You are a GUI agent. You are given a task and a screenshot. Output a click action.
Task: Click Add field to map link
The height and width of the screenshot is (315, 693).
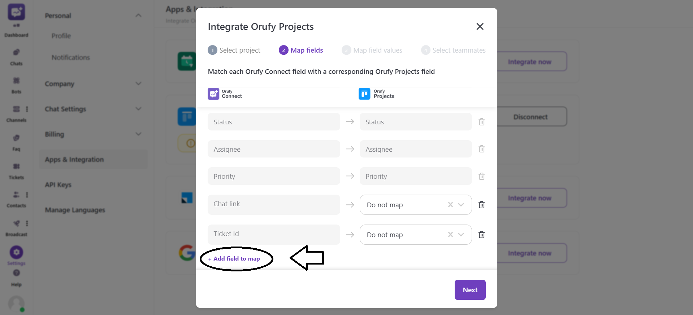point(234,259)
